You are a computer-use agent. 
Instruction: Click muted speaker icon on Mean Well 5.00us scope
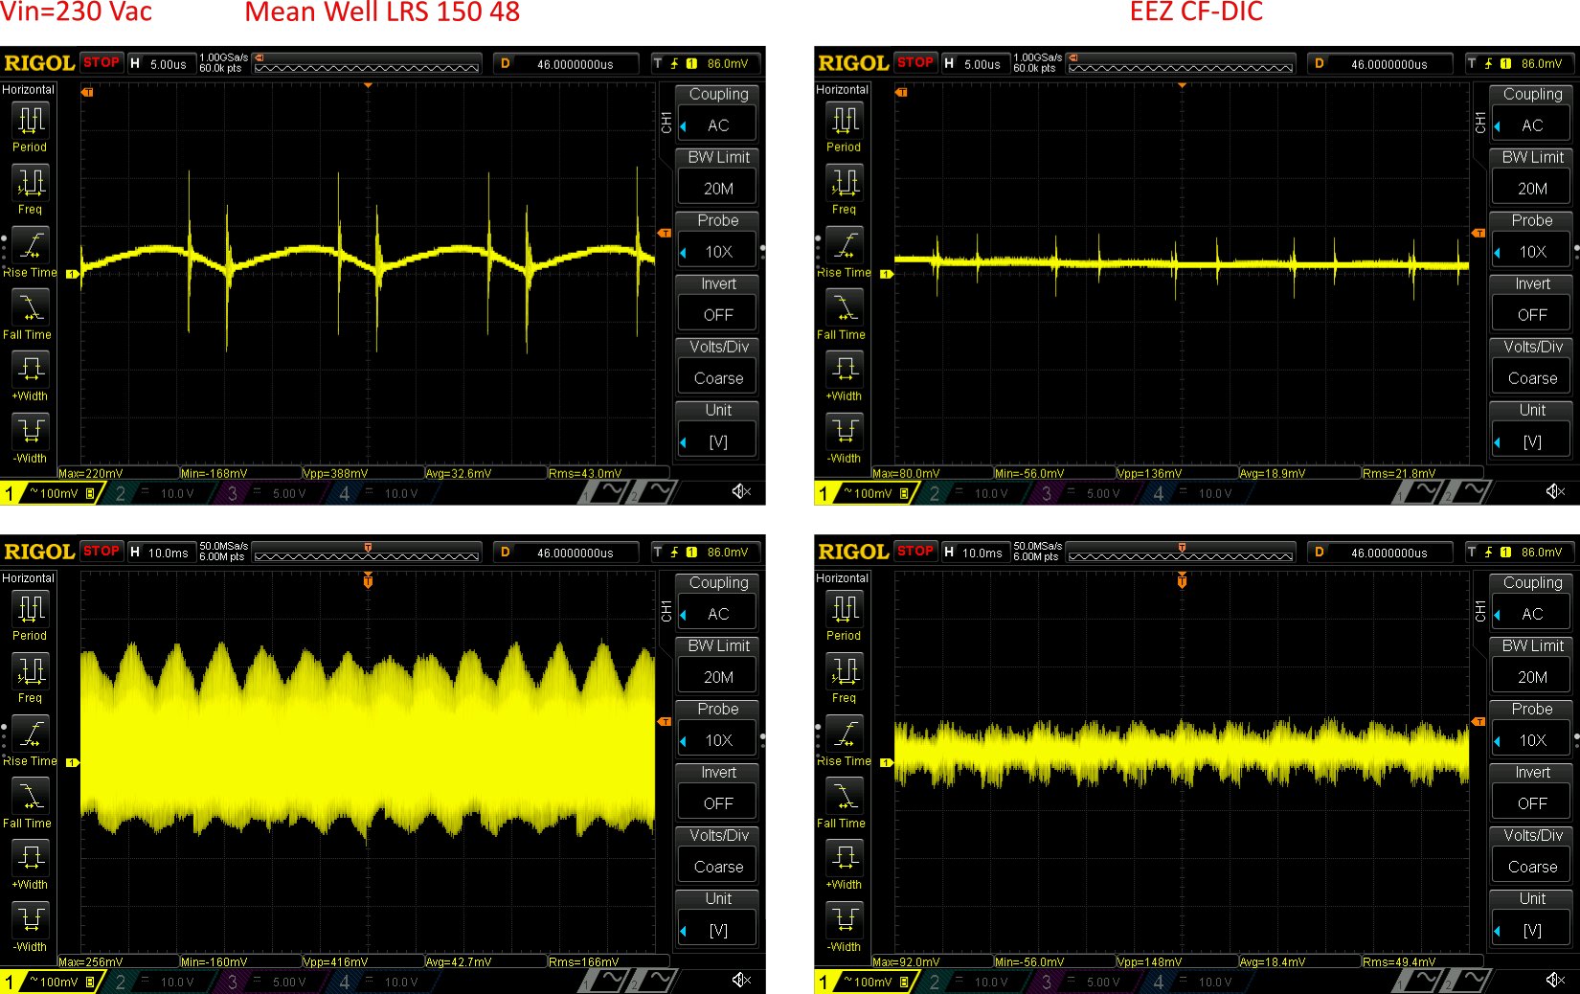(741, 491)
